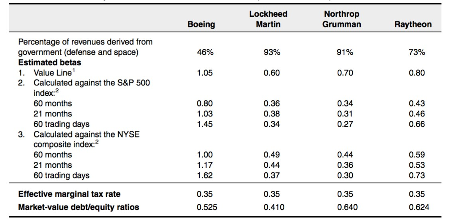Click Lockheed Martin's debt/equity ratio 0.410
This screenshot has width=452, height=221.
272,207
